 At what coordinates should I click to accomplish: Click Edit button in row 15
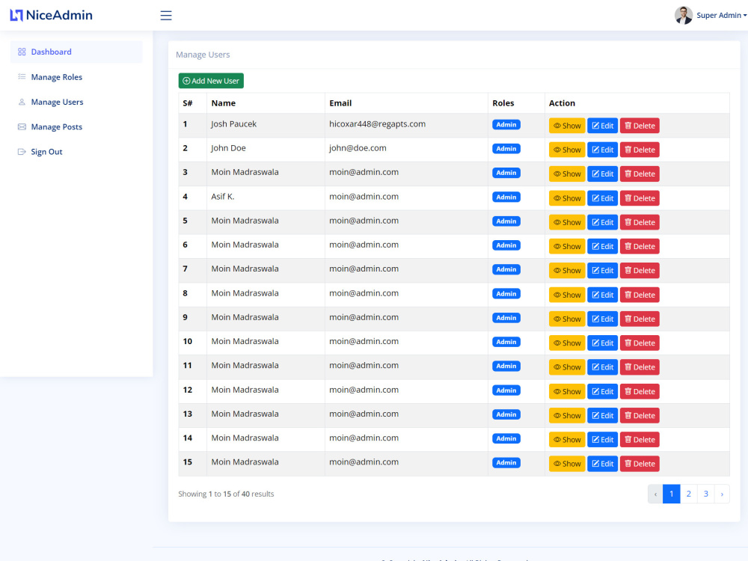tap(602, 464)
